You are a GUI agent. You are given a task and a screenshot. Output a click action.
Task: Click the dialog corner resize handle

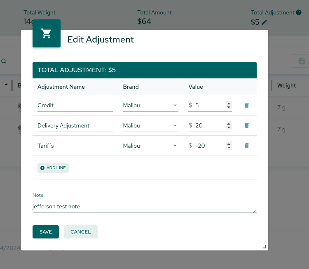pos(265,247)
